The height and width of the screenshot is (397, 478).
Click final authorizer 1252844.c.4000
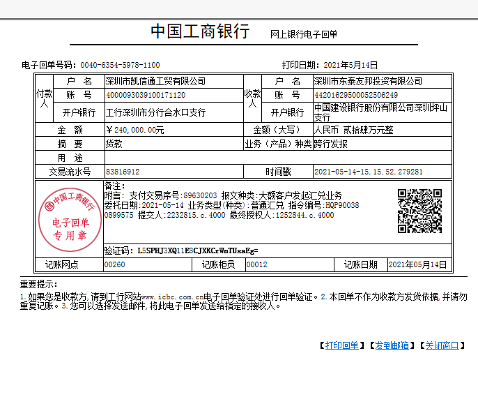(x=305, y=215)
